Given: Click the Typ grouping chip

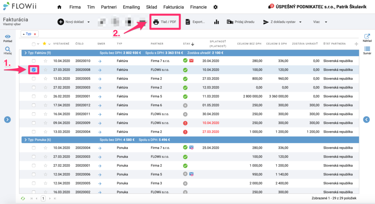Looking at the screenshot, I should [28, 34].
